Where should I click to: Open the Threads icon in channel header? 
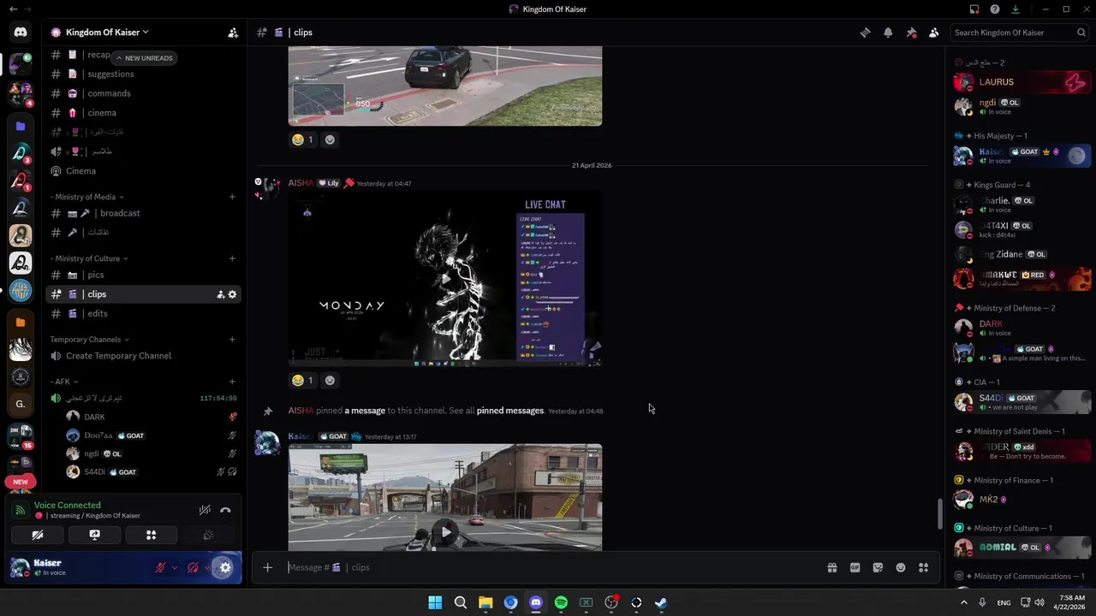[x=865, y=33]
